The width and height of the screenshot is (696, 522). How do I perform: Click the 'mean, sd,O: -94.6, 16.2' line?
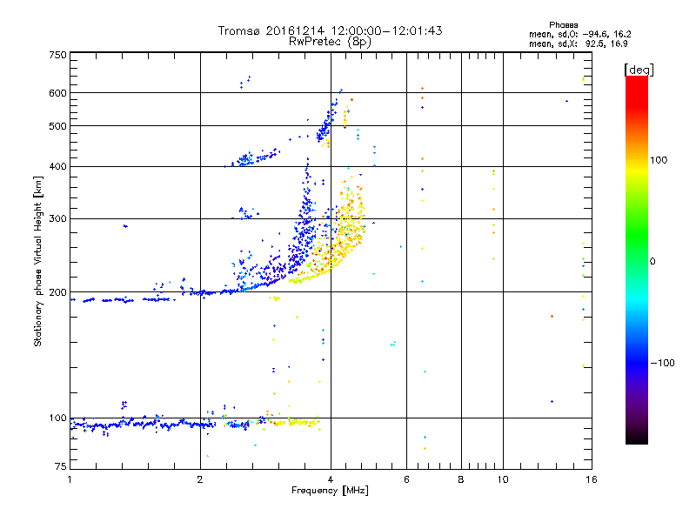pyautogui.click(x=579, y=34)
